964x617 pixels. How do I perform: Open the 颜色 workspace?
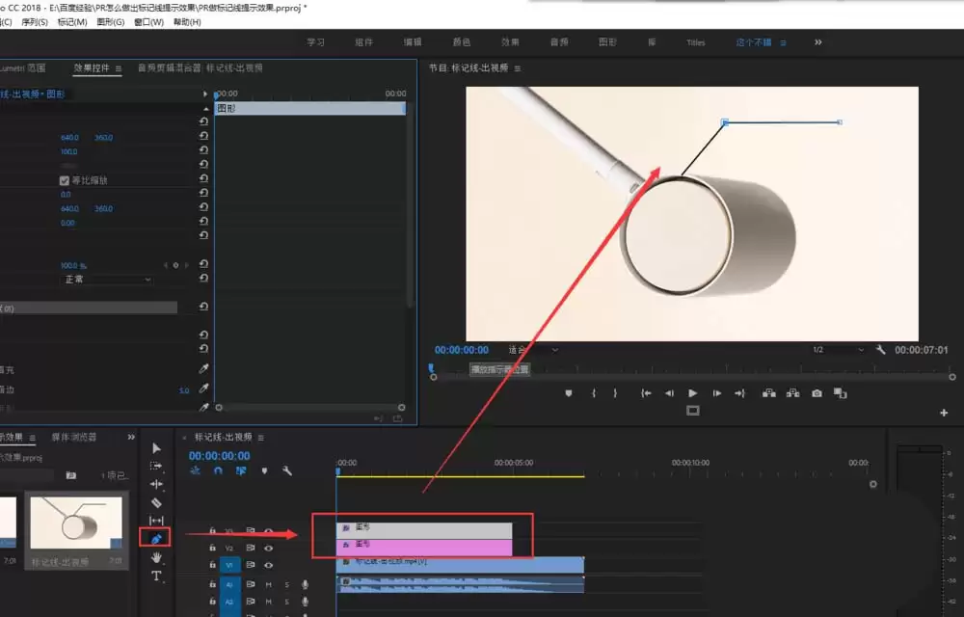pyautogui.click(x=461, y=42)
